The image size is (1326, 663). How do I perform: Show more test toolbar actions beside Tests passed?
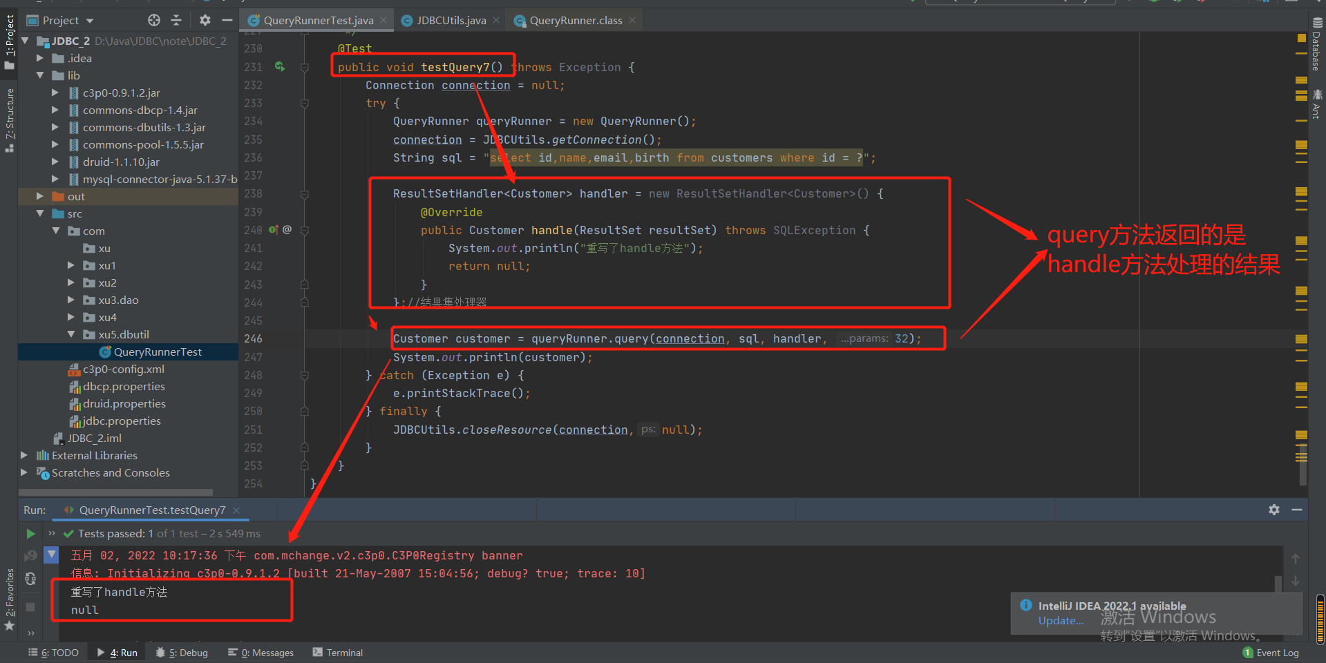pyautogui.click(x=52, y=533)
